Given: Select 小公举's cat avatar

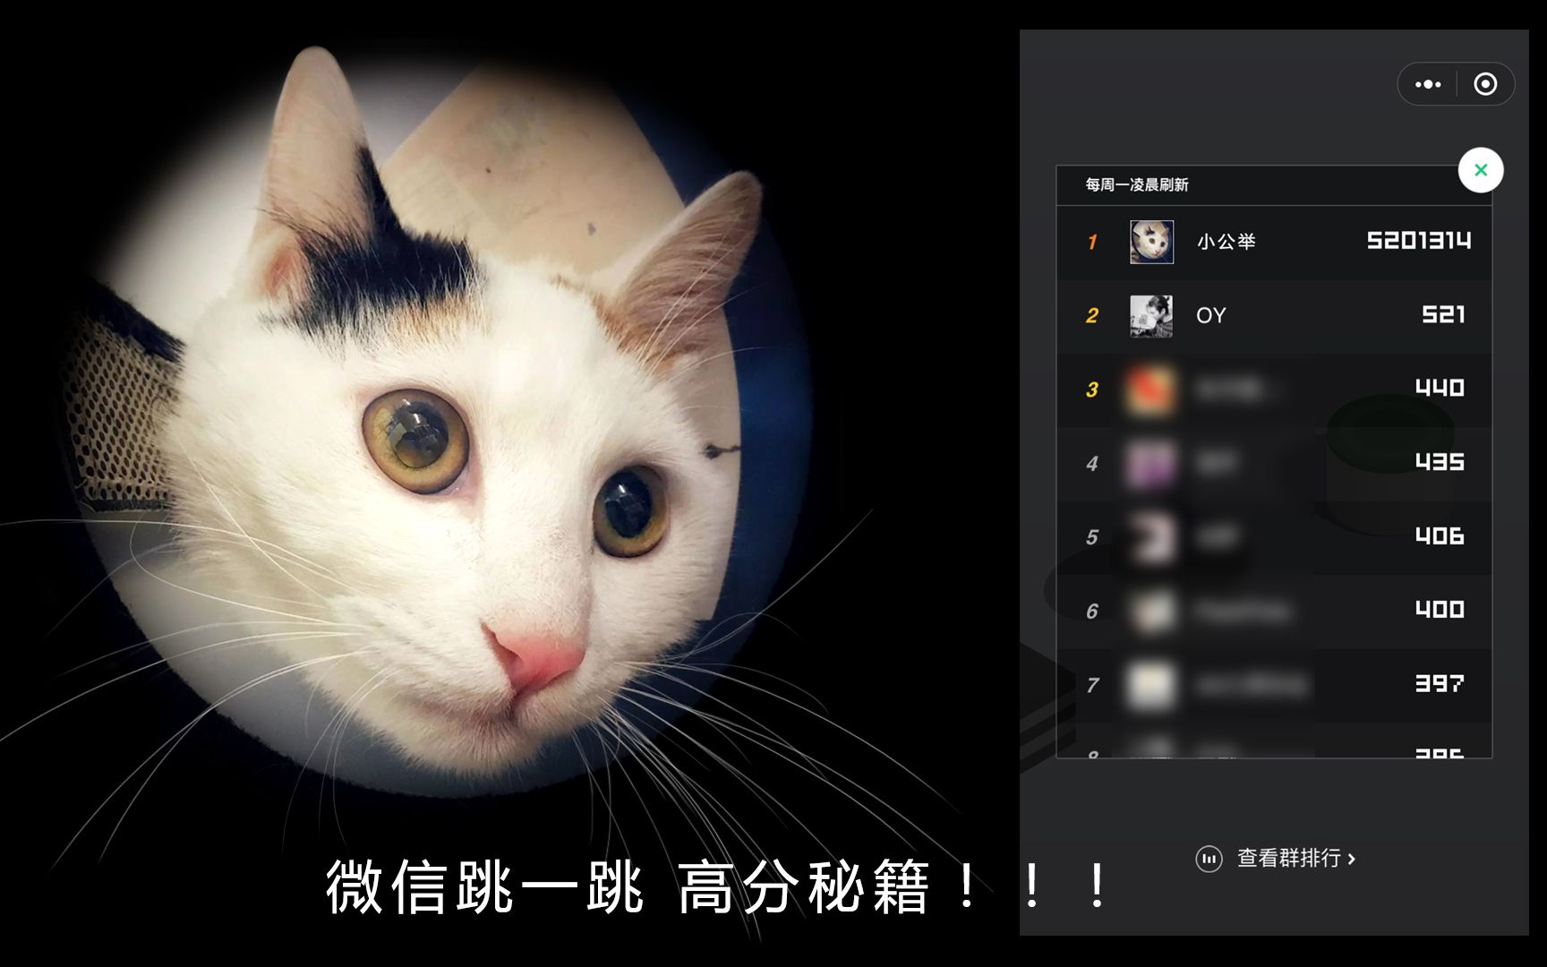Looking at the screenshot, I should coord(1151,242).
